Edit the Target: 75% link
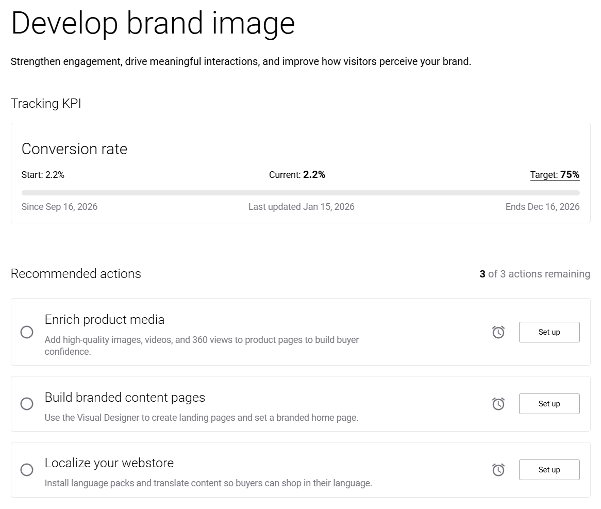601x509 pixels. pos(555,174)
